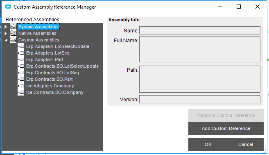Close the Custom Assembly Reference Manager window
Image resolution: width=269 pixels, height=155 pixels.
pyautogui.click(x=258, y=7)
